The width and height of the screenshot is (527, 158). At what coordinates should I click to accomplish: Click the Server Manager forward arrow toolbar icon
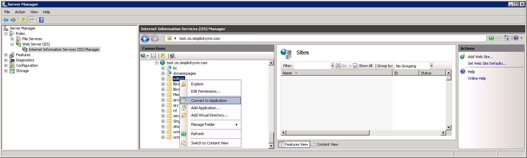[x=13, y=20]
